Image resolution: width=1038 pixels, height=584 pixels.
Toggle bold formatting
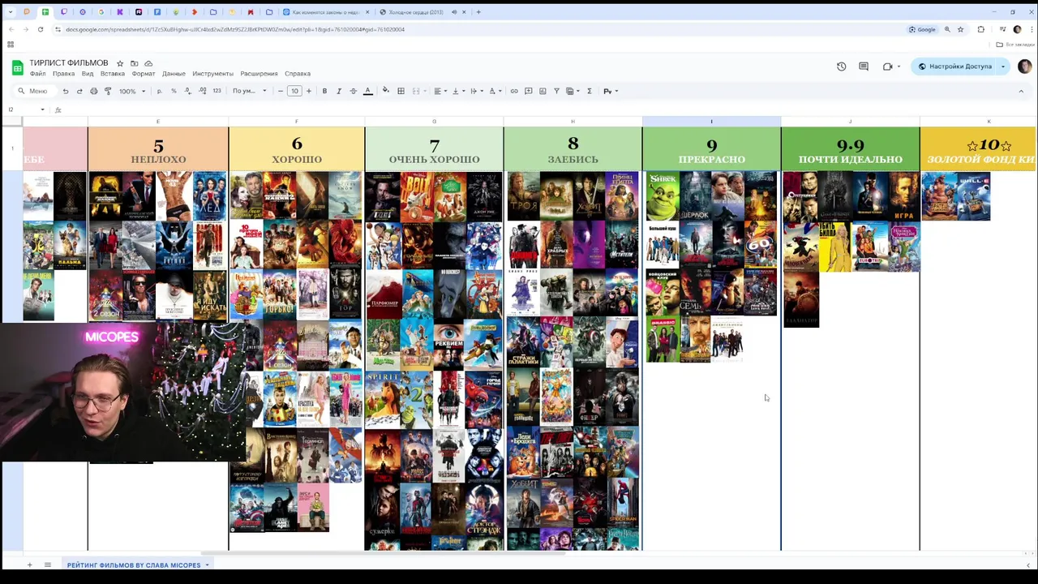pos(324,91)
